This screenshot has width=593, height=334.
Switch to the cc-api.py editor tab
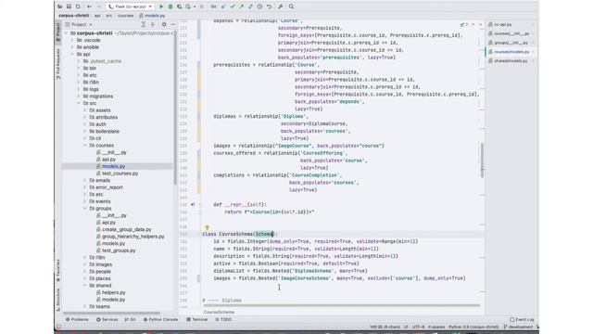tap(500, 25)
